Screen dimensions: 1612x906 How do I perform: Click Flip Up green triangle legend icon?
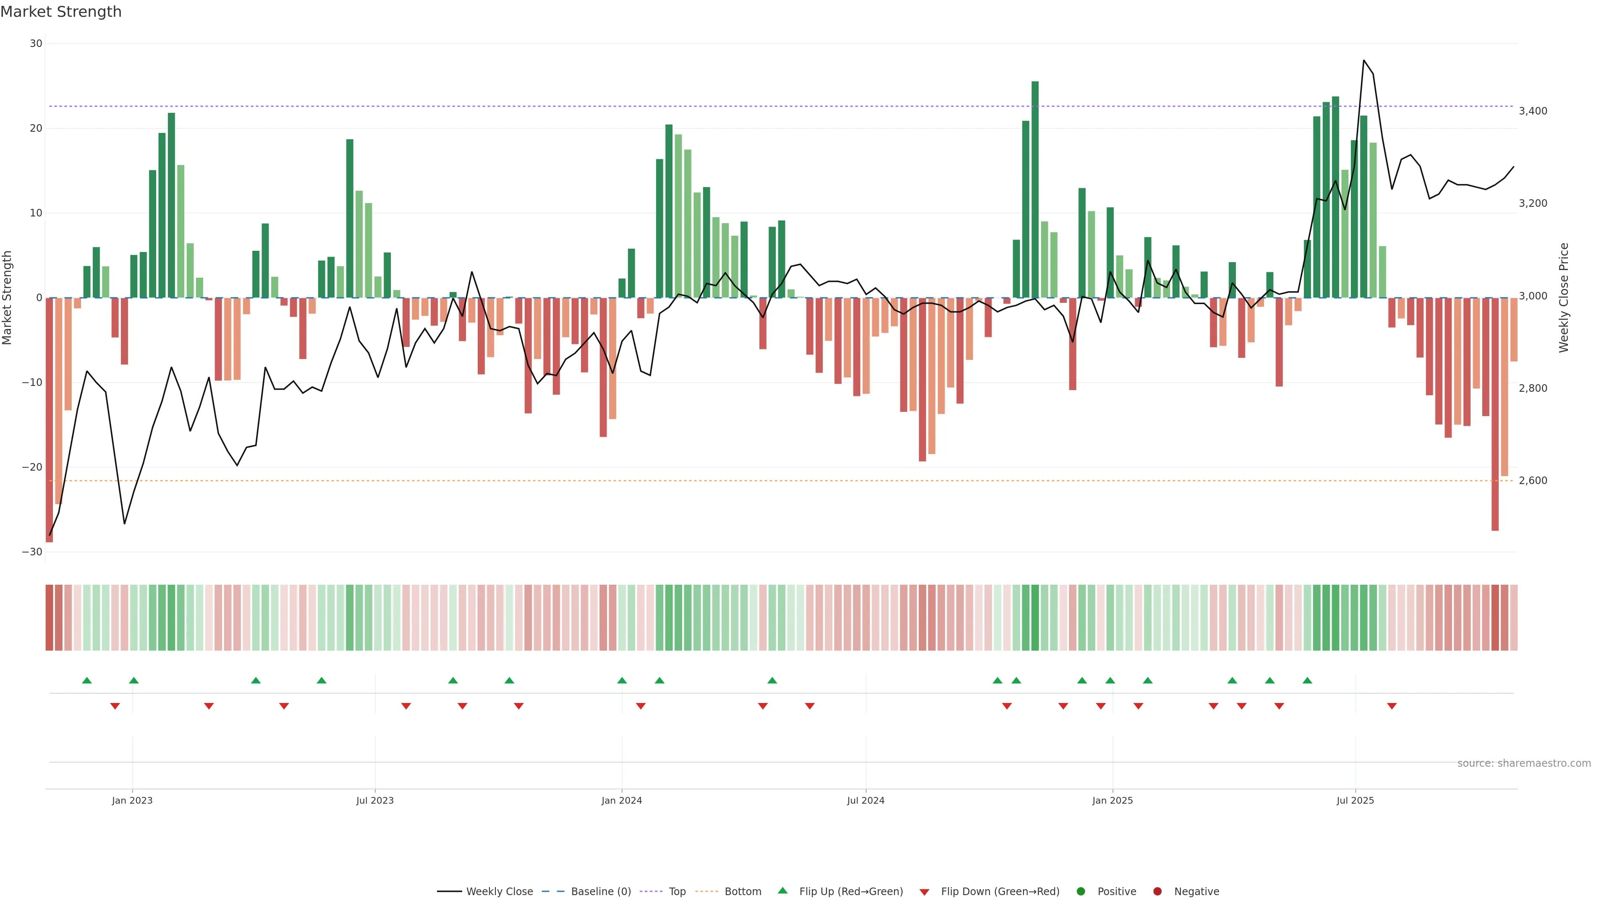(x=782, y=890)
